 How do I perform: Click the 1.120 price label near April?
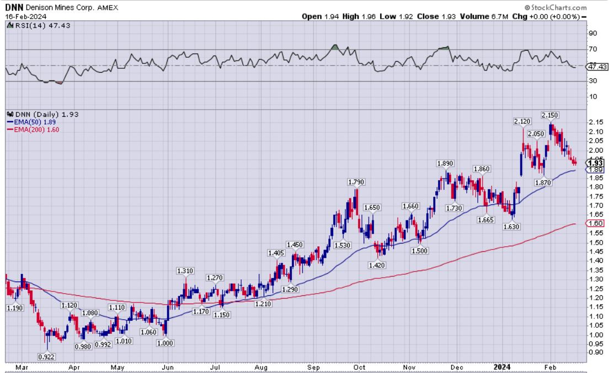(69, 305)
